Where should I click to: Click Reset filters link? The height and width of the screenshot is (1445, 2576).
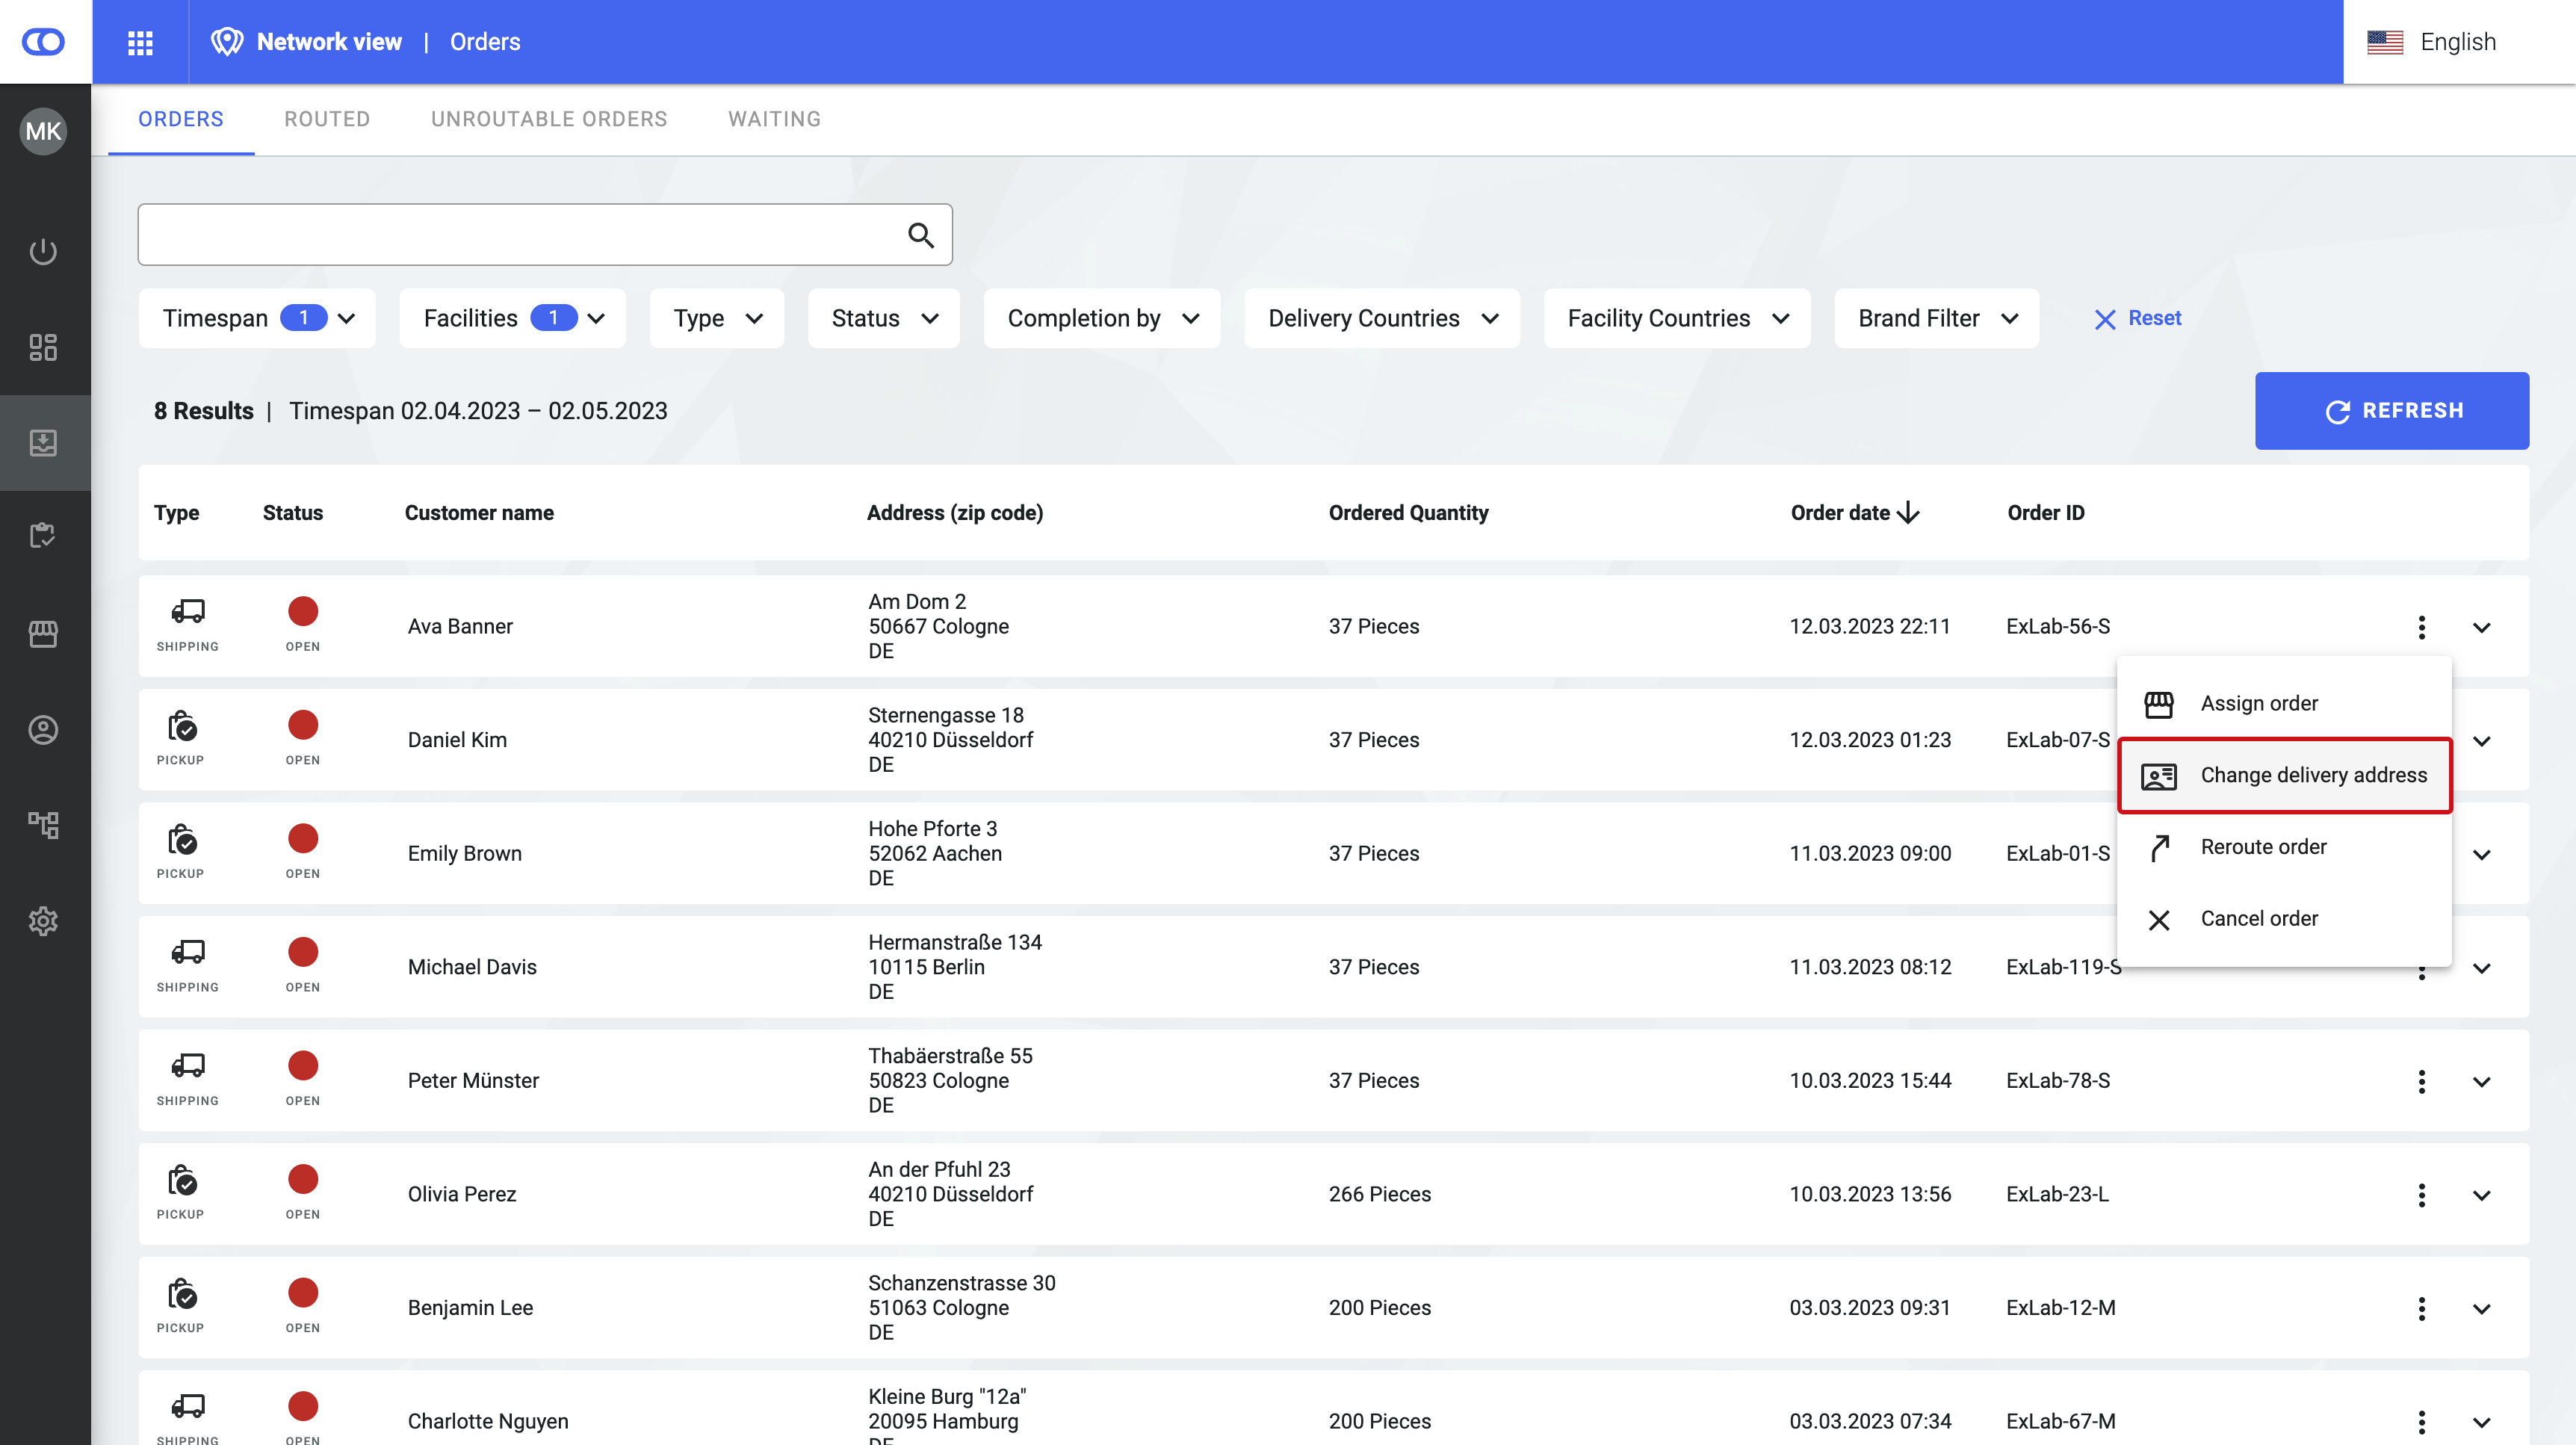click(x=2138, y=318)
